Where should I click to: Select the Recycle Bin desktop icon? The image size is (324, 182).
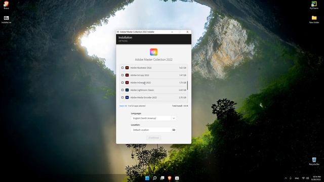coord(314,161)
